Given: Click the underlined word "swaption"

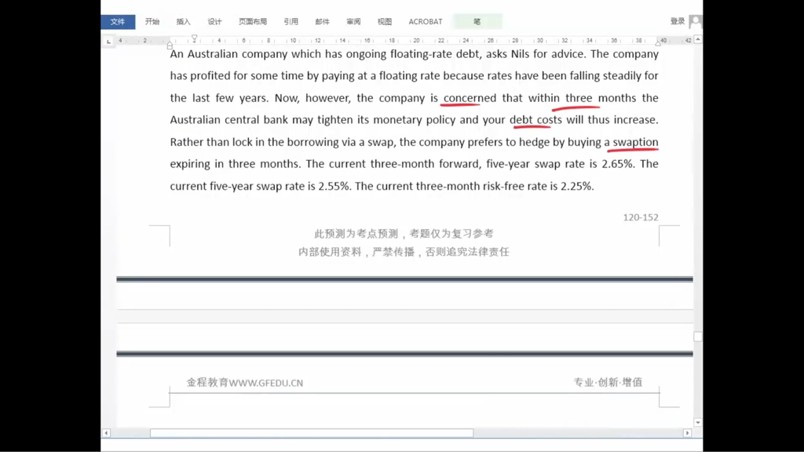Looking at the screenshot, I should (x=635, y=142).
